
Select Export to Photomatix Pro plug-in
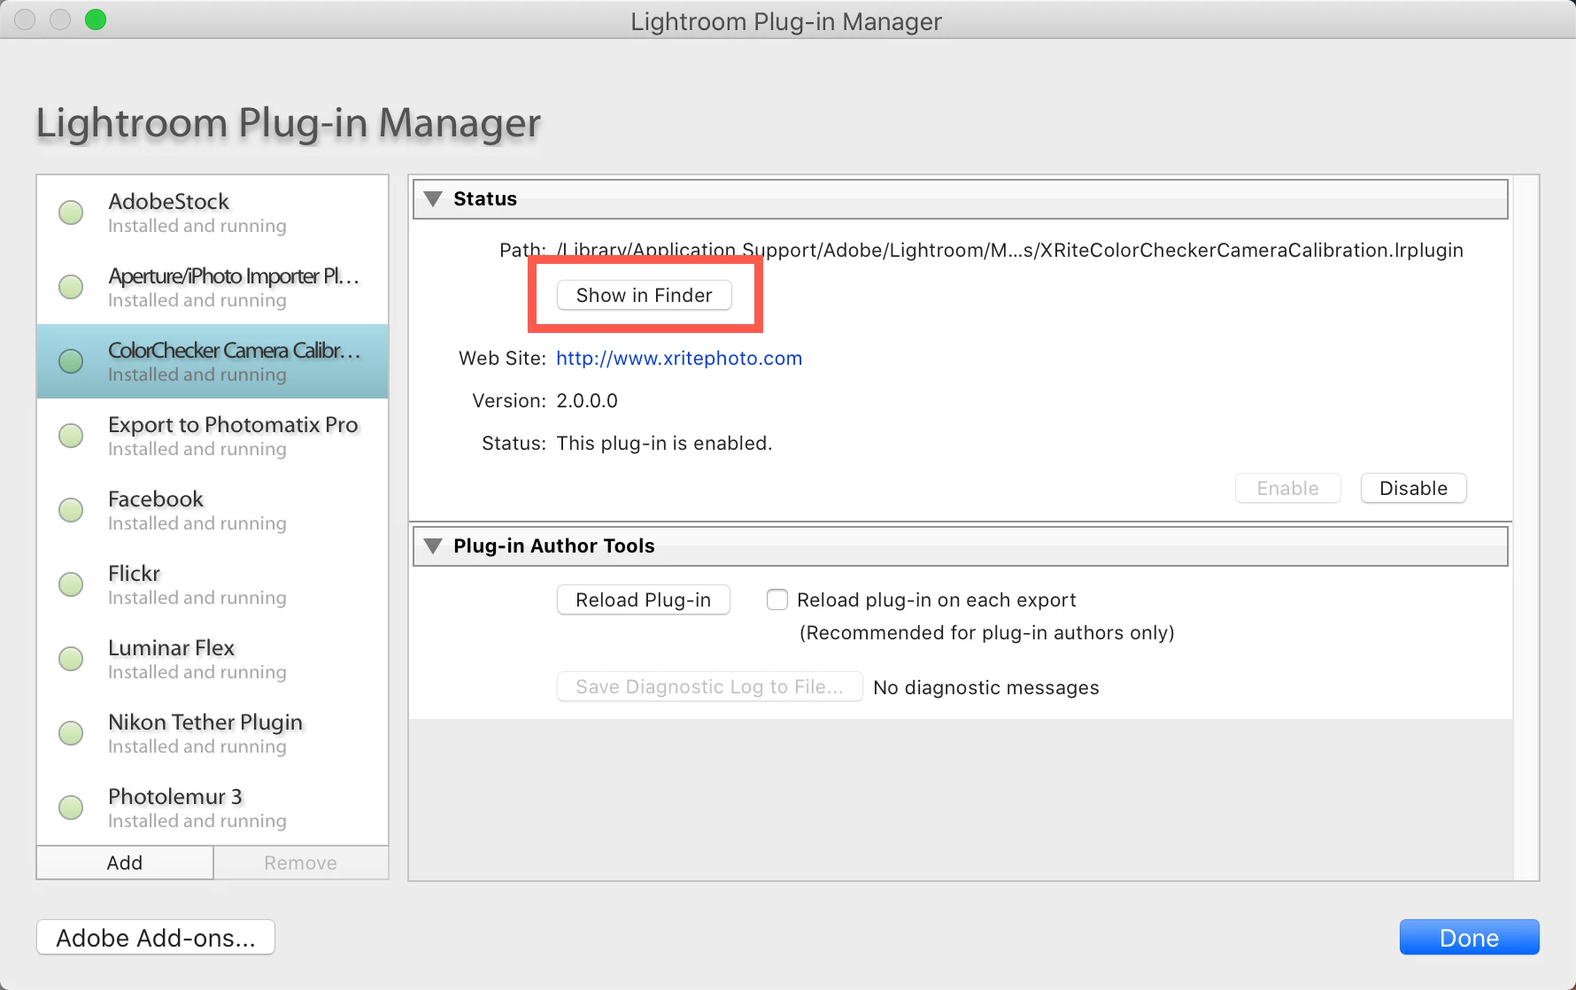pos(212,436)
